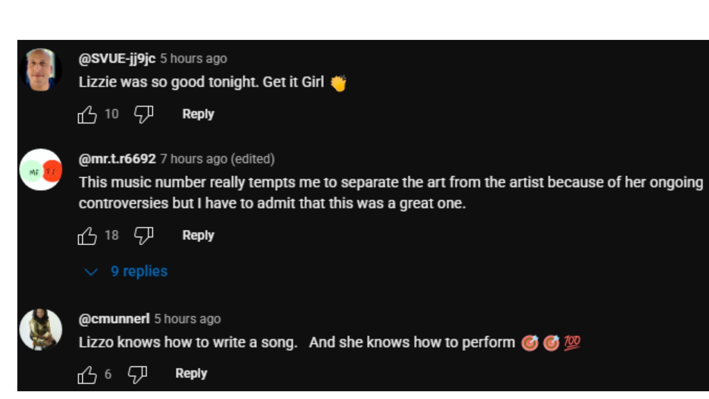Expand the 9 replies thread
Image resolution: width=709 pixels, height=399 pixels.
[139, 271]
